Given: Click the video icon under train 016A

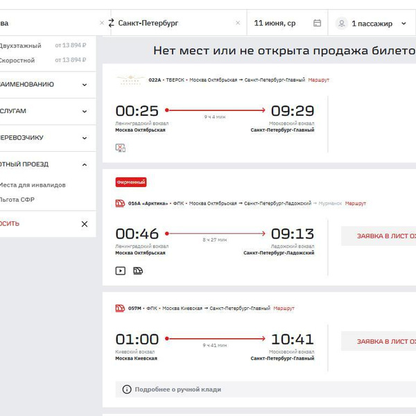Looking at the screenshot, I should (x=120, y=270).
